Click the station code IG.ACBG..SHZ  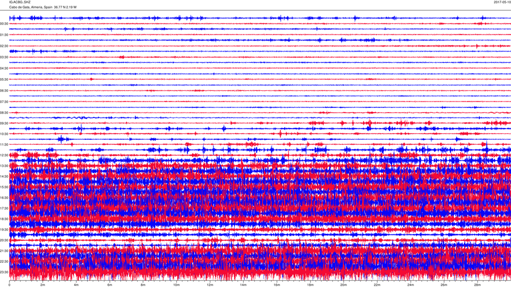click(20, 2)
